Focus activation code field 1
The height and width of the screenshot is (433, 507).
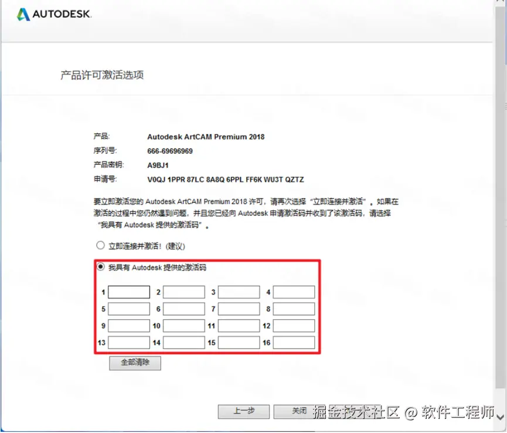[129, 292]
